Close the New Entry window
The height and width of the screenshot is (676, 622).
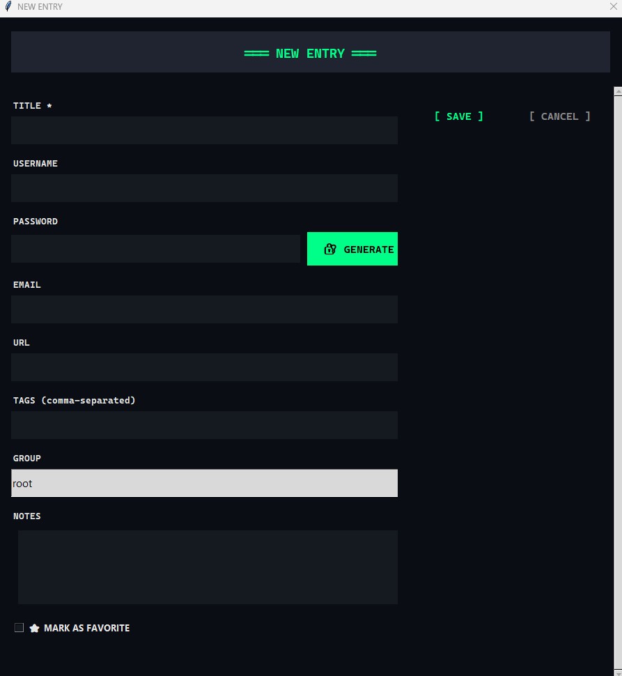pyautogui.click(x=614, y=6)
